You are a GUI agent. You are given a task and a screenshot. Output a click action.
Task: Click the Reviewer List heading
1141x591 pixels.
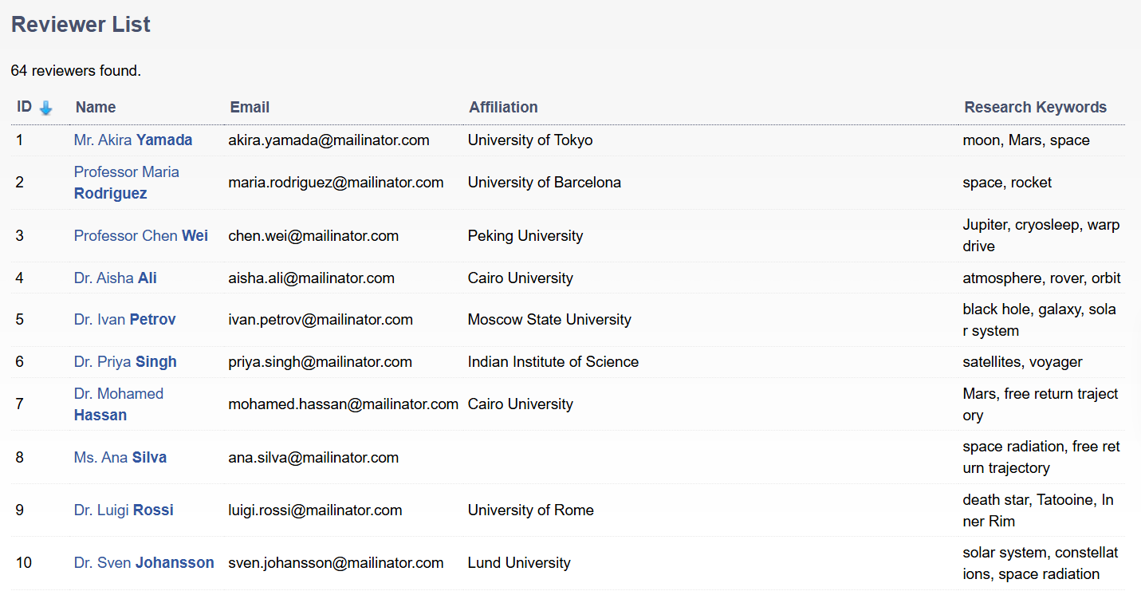click(81, 25)
